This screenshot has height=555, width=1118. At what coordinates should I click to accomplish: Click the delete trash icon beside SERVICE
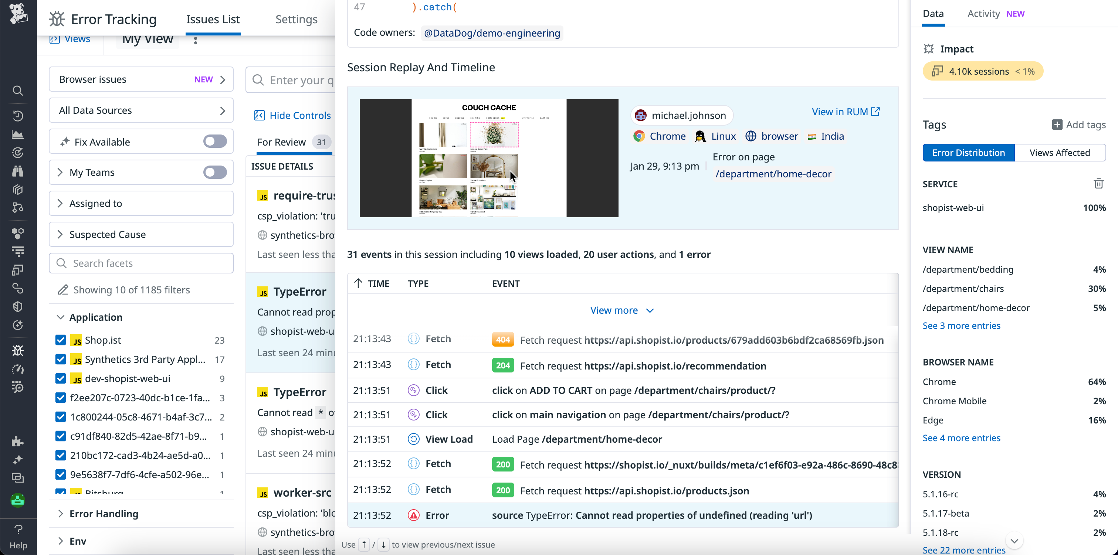(1098, 184)
